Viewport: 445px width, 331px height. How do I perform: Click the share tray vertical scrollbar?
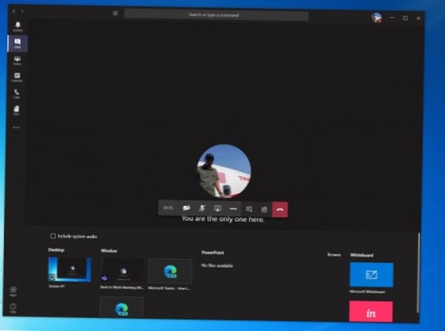(x=418, y=272)
